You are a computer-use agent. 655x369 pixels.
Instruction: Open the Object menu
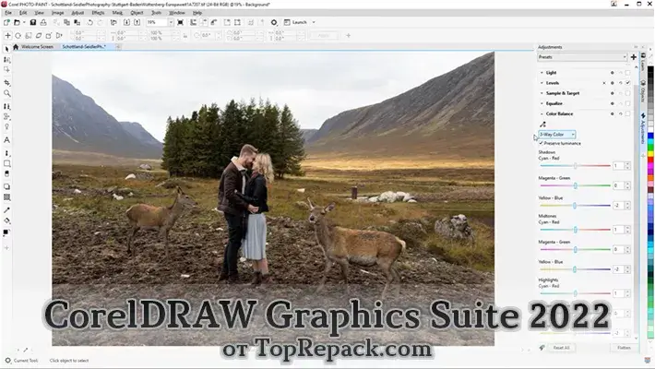tap(137, 13)
